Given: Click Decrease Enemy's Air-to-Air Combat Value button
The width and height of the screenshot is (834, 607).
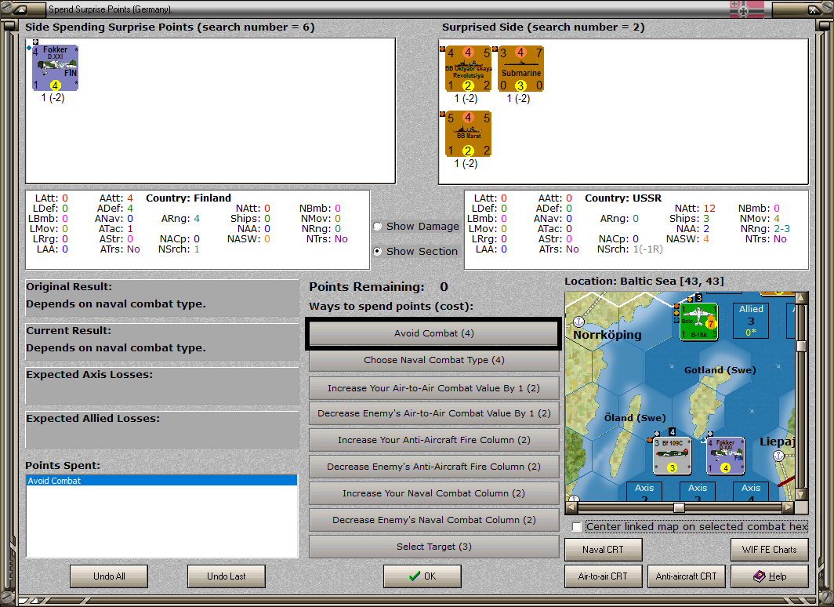Looking at the screenshot, I should [x=433, y=413].
